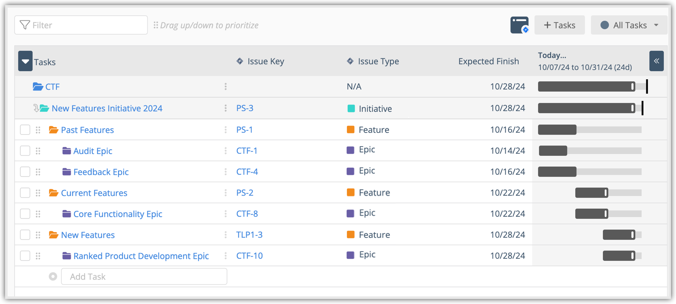Click the Jira board icon beside + Tasks
Viewport: 676px width, 304px height.
tap(519, 25)
